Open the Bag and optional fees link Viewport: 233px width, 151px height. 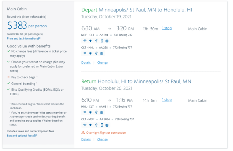click(x=20, y=136)
